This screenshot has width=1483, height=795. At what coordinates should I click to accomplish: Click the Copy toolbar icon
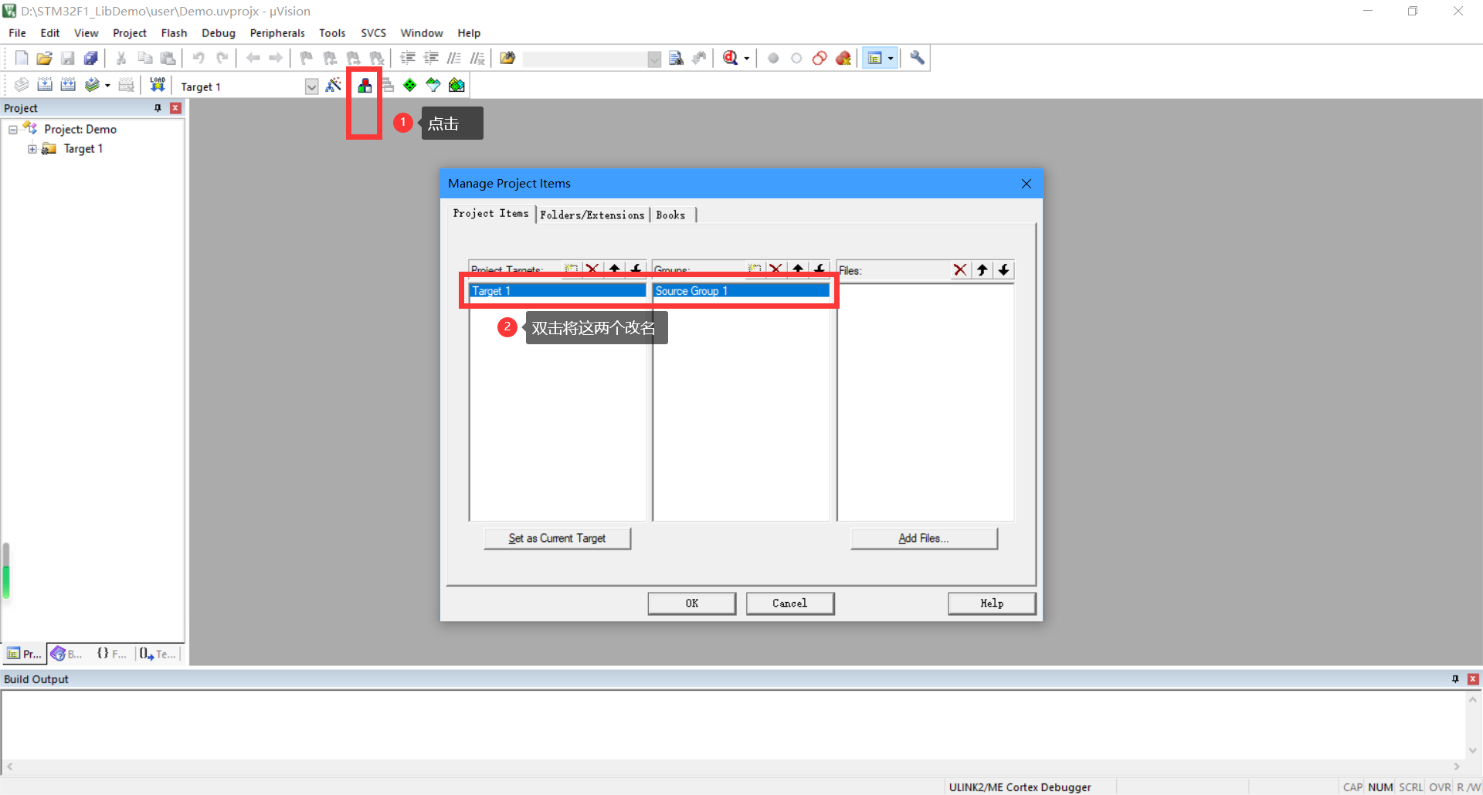coord(144,58)
